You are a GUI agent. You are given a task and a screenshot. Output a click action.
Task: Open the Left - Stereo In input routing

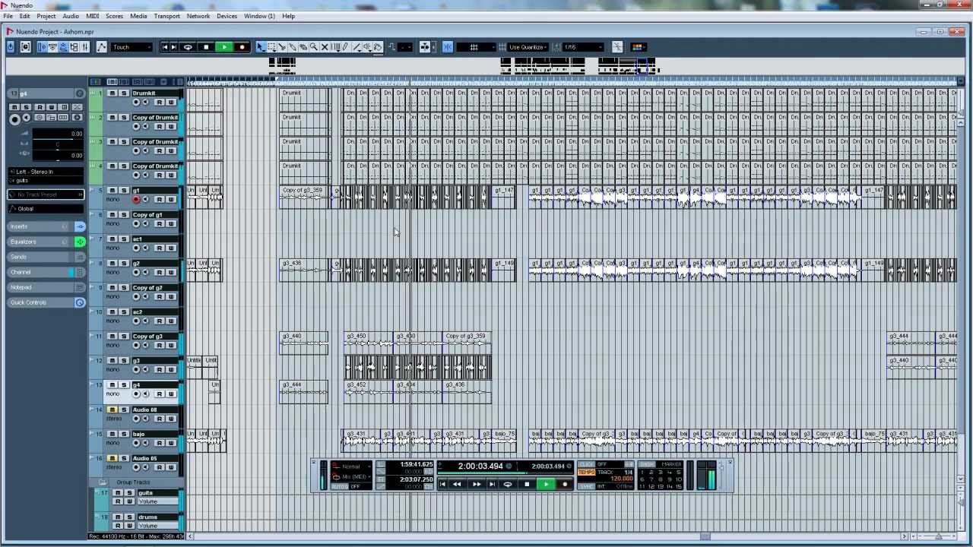coord(46,172)
